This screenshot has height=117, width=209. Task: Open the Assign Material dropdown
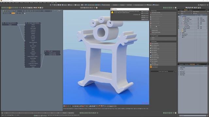(200, 12)
